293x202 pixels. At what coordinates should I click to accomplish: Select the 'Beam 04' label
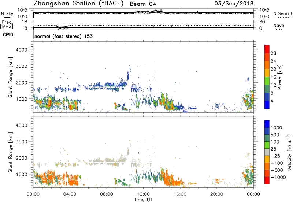(143, 4)
